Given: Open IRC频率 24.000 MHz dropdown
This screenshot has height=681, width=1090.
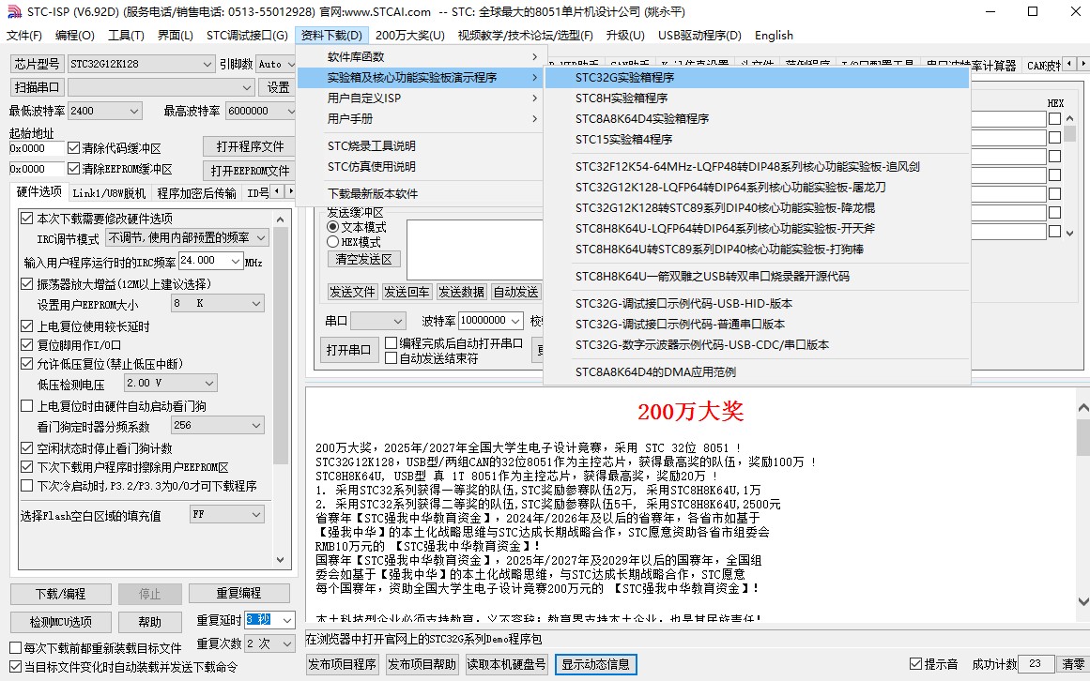Looking at the screenshot, I should coord(210,261).
